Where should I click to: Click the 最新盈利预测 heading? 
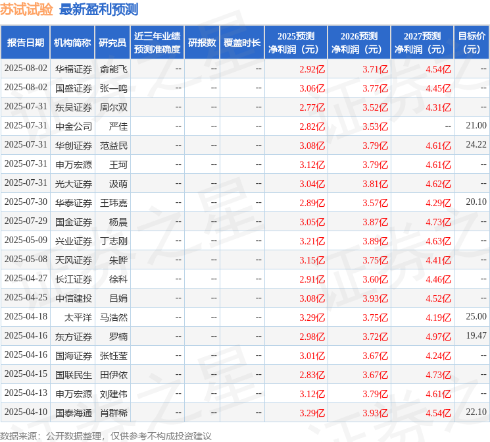pyautogui.click(x=99, y=9)
